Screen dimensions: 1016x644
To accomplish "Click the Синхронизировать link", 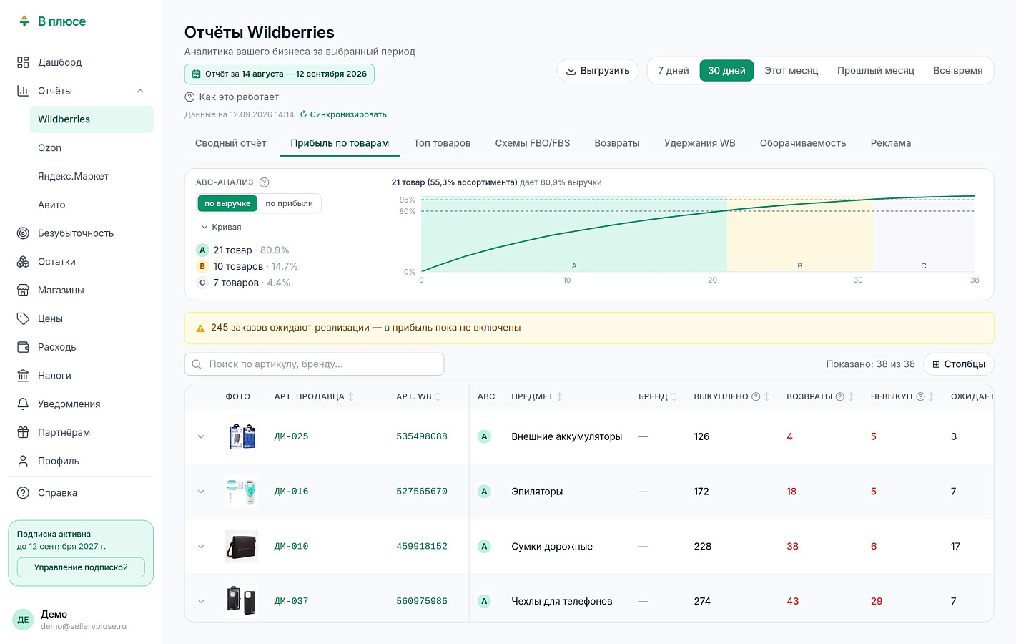I will coord(348,114).
